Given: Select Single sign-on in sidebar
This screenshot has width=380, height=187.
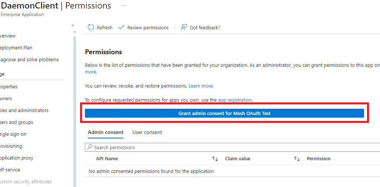Looking at the screenshot, I should click(x=13, y=134).
